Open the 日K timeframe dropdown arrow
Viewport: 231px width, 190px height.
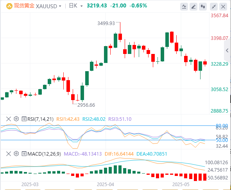point(81,6)
